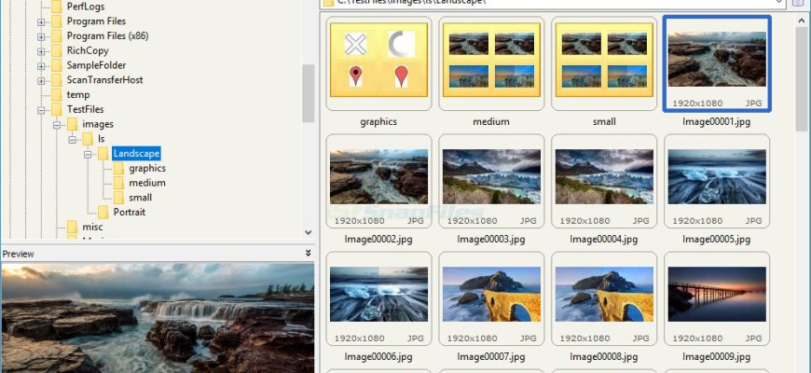Select the medium subfolder in tree
This screenshot has width=811, height=373.
(147, 183)
